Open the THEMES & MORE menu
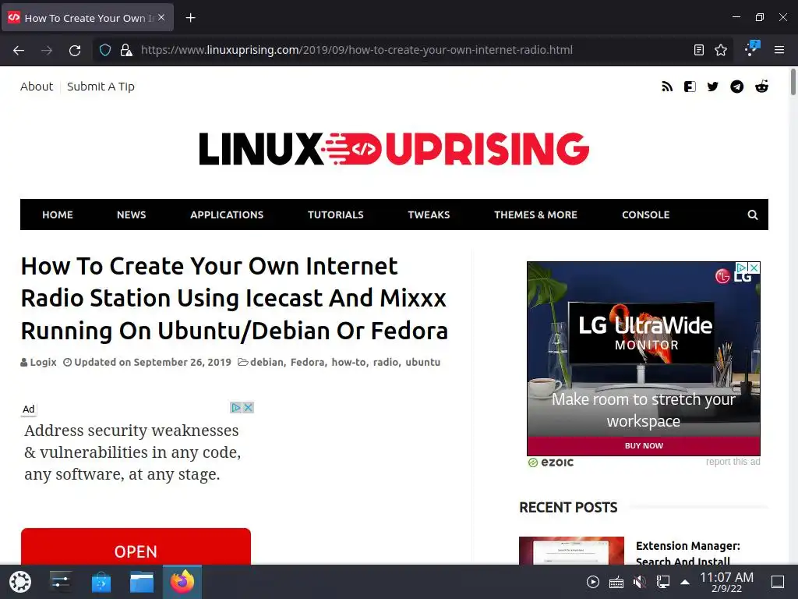The width and height of the screenshot is (798, 599). click(536, 215)
